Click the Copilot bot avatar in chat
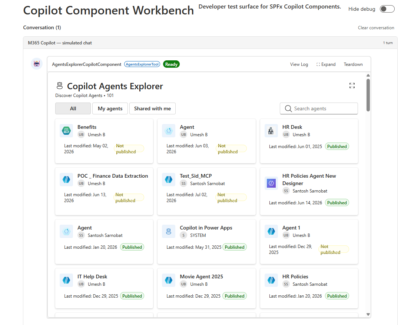 [37, 64]
